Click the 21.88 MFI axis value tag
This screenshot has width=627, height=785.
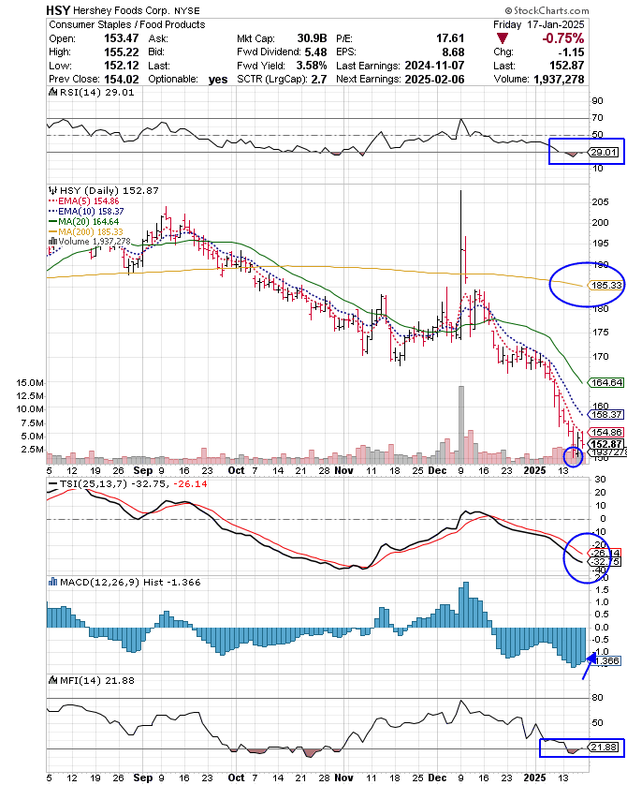604,747
